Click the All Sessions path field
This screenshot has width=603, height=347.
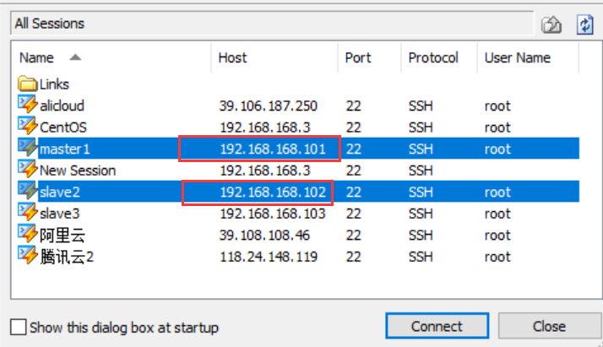click(x=272, y=24)
